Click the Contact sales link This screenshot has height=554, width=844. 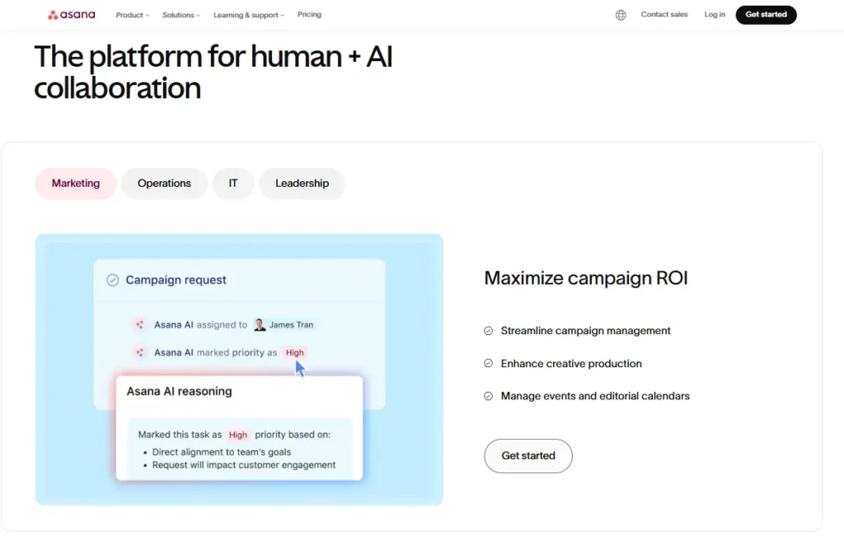pyautogui.click(x=664, y=14)
